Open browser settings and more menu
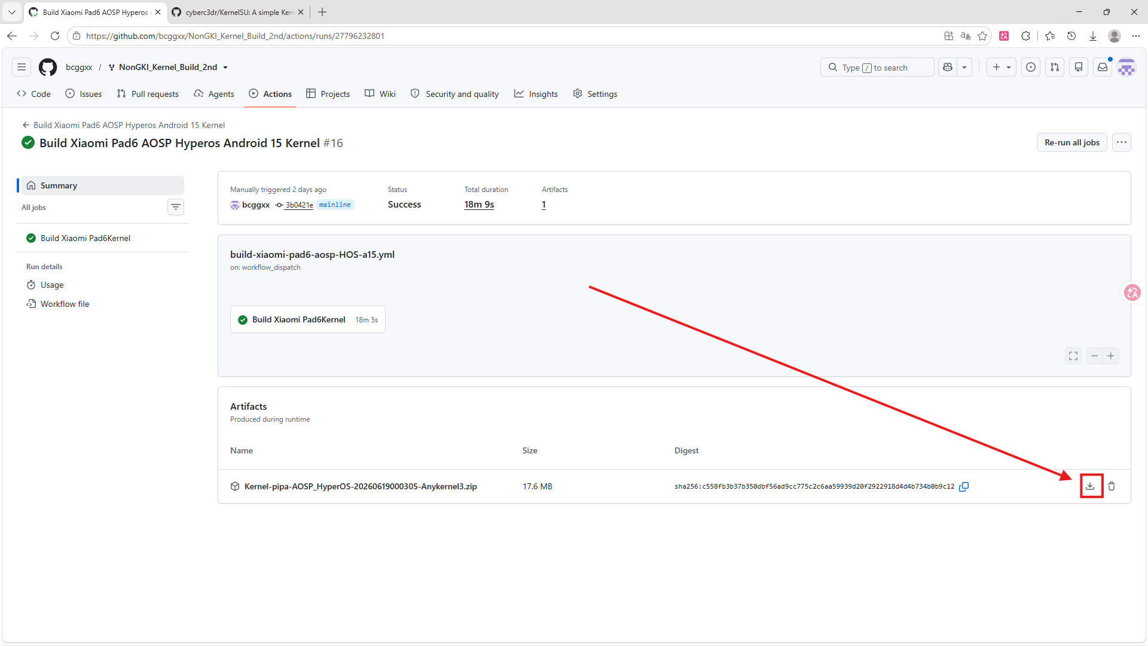Viewport: 1148px width, 646px height. [1136, 36]
